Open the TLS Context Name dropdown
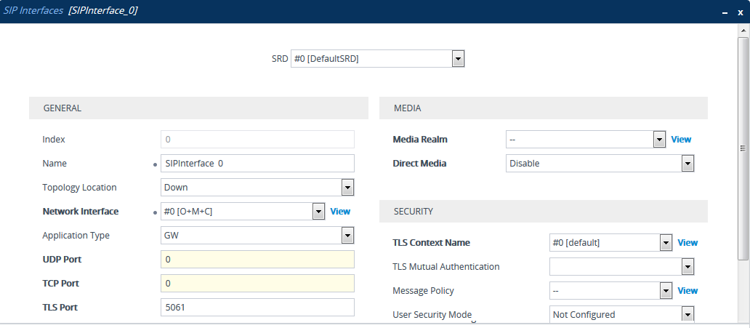Screen dimensions: 750x328 point(665,243)
